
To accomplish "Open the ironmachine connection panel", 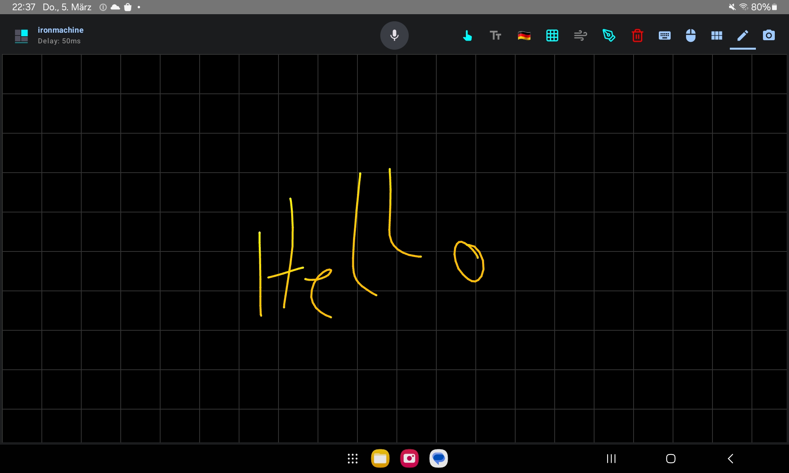I will tap(60, 30).
